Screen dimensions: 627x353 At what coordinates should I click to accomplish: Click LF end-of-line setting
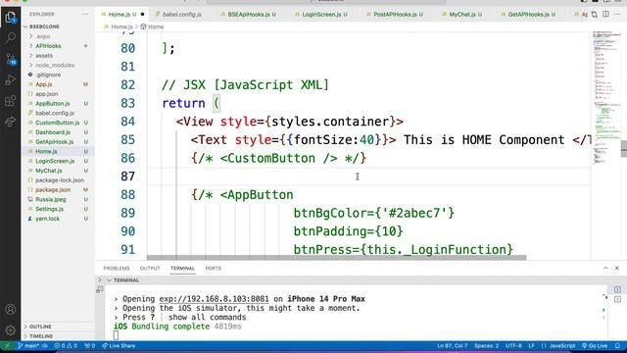coord(531,346)
